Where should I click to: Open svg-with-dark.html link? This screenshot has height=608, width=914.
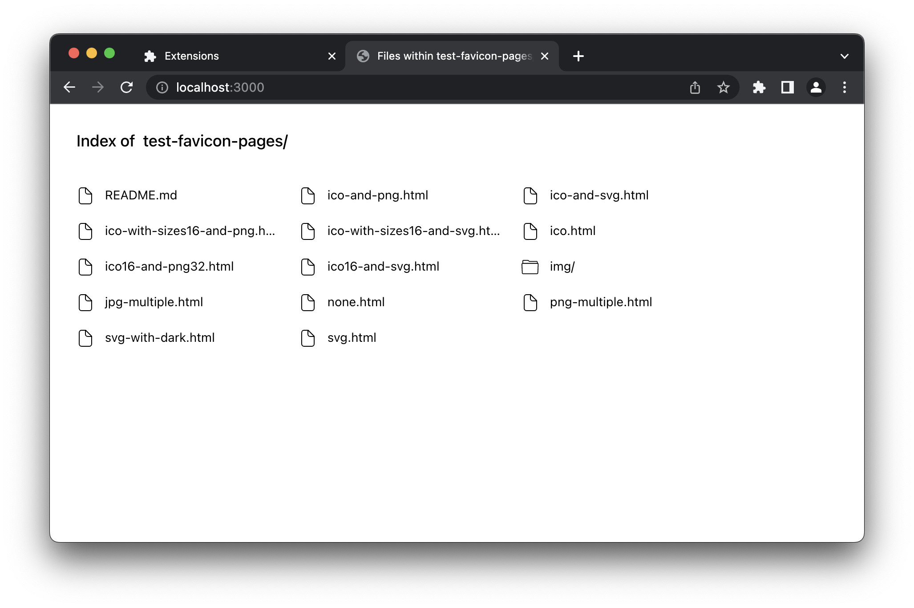(x=159, y=338)
